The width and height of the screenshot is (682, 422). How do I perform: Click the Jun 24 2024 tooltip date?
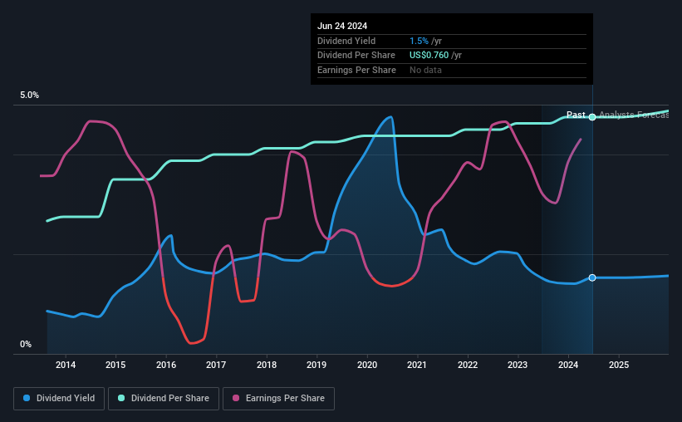pyautogui.click(x=342, y=26)
